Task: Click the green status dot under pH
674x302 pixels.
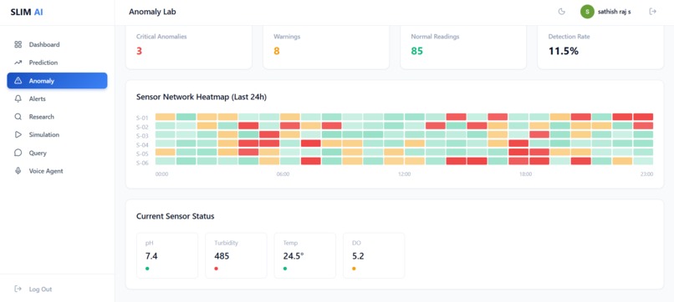Action: (147, 269)
